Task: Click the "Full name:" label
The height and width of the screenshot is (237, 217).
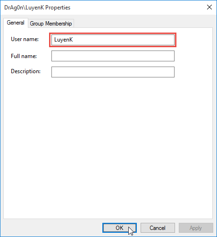Action: 24,56
